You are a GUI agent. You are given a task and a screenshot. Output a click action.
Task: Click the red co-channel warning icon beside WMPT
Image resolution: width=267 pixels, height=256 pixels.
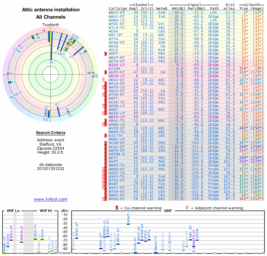coord(105,54)
